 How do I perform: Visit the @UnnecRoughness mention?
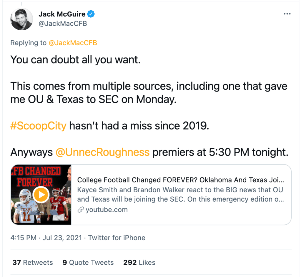pos(102,152)
